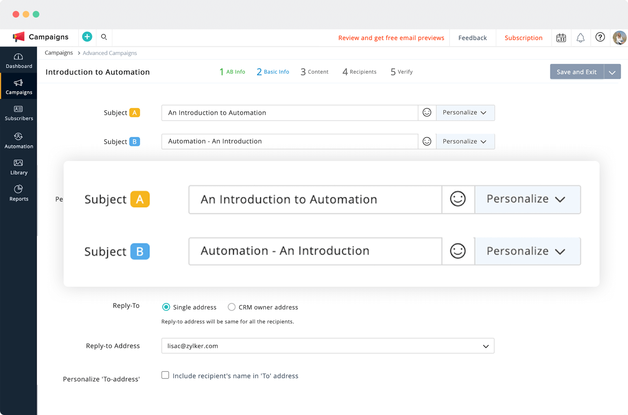Open the calendar icon in header

point(561,38)
